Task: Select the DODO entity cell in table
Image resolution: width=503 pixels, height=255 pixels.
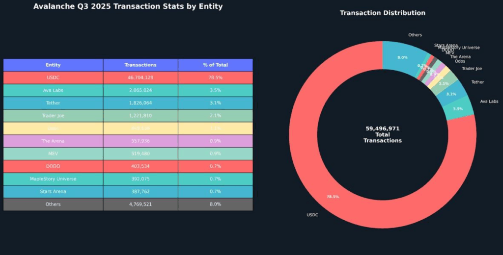Action: point(53,166)
